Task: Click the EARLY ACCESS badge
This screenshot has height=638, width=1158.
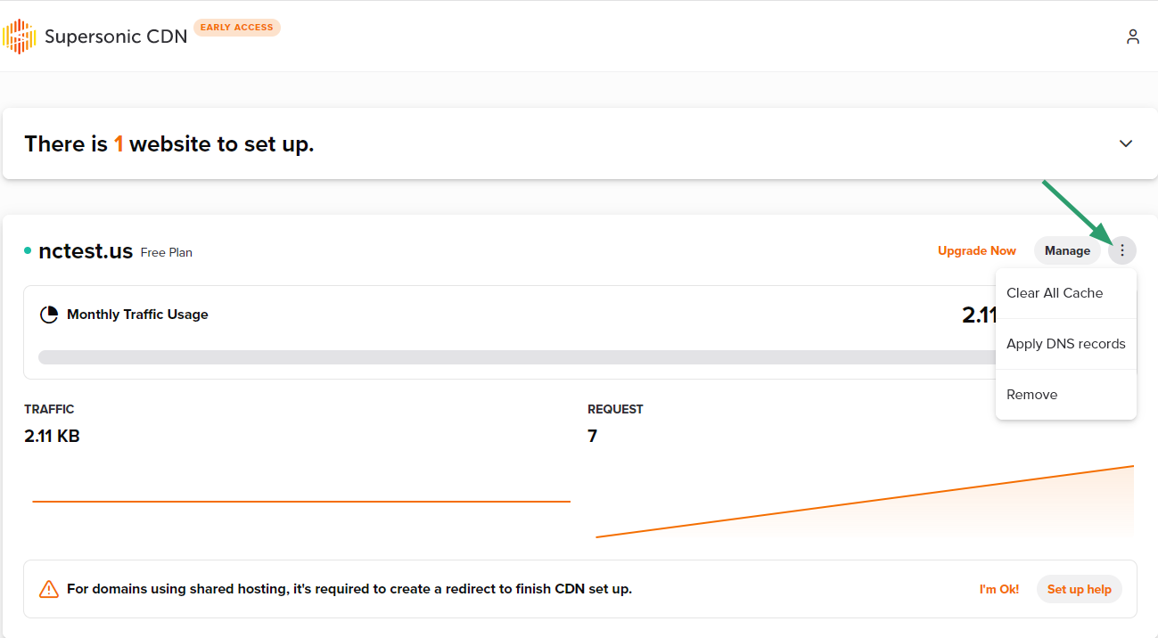Action: (236, 28)
